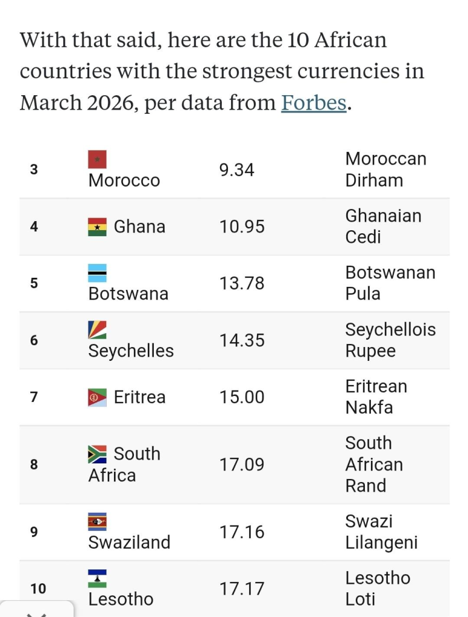Click the Moroccan Dirham currency cell
This screenshot has height=617, width=468.
click(x=385, y=170)
